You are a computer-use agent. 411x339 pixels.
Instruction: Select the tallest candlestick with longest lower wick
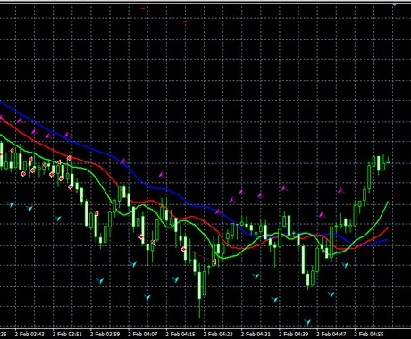(199, 290)
